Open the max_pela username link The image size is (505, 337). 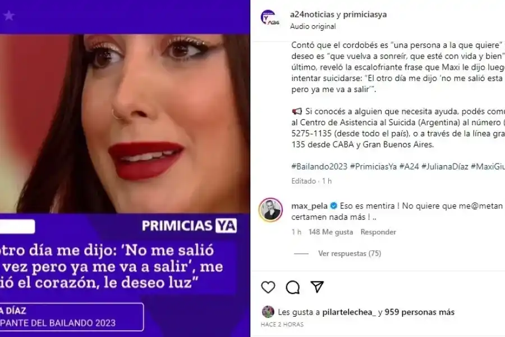point(309,206)
